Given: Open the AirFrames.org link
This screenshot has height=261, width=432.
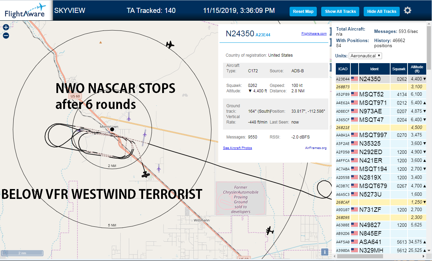Looking at the screenshot, I should (316, 148).
